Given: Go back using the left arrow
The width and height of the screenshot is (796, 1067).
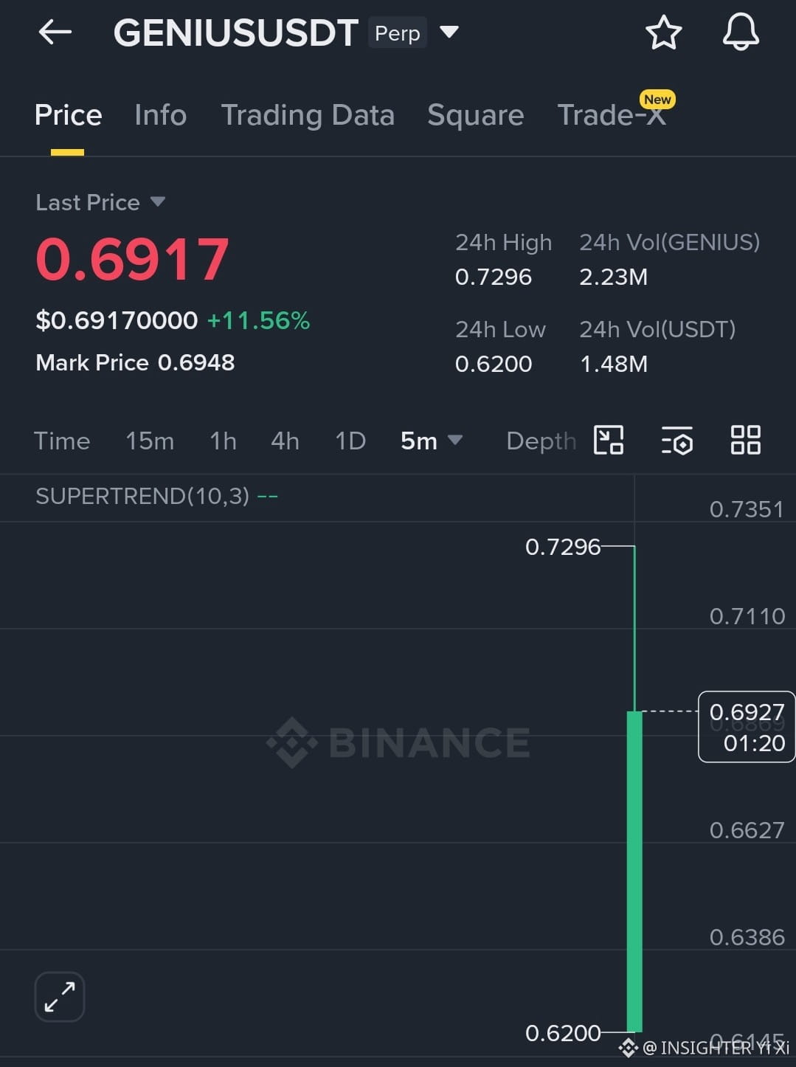Looking at the screenshot, I should (55, 32).
